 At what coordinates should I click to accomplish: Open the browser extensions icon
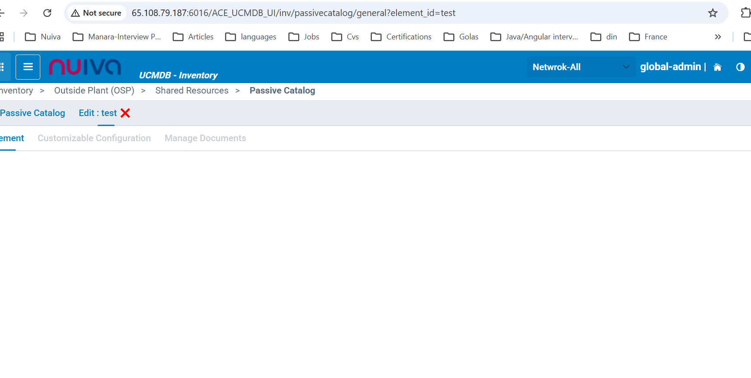click(745, 13)
